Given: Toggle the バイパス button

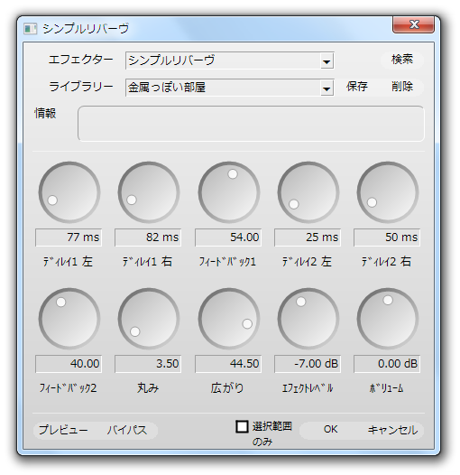Looking at the screenshot, I should coord(127,430).
